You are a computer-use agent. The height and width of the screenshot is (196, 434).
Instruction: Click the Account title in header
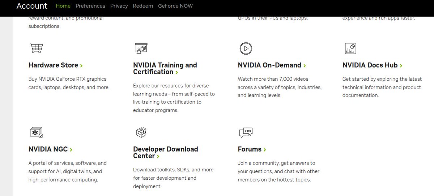pyautogui.click(x=32, y=6)
